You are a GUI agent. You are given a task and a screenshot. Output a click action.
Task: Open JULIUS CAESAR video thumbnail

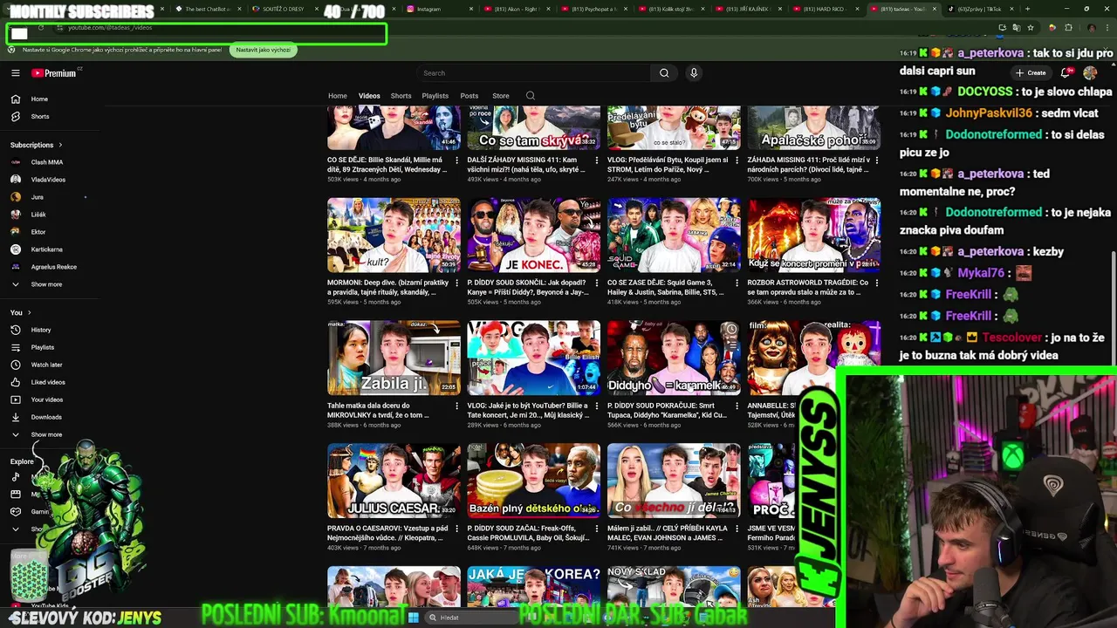(394, 481)
